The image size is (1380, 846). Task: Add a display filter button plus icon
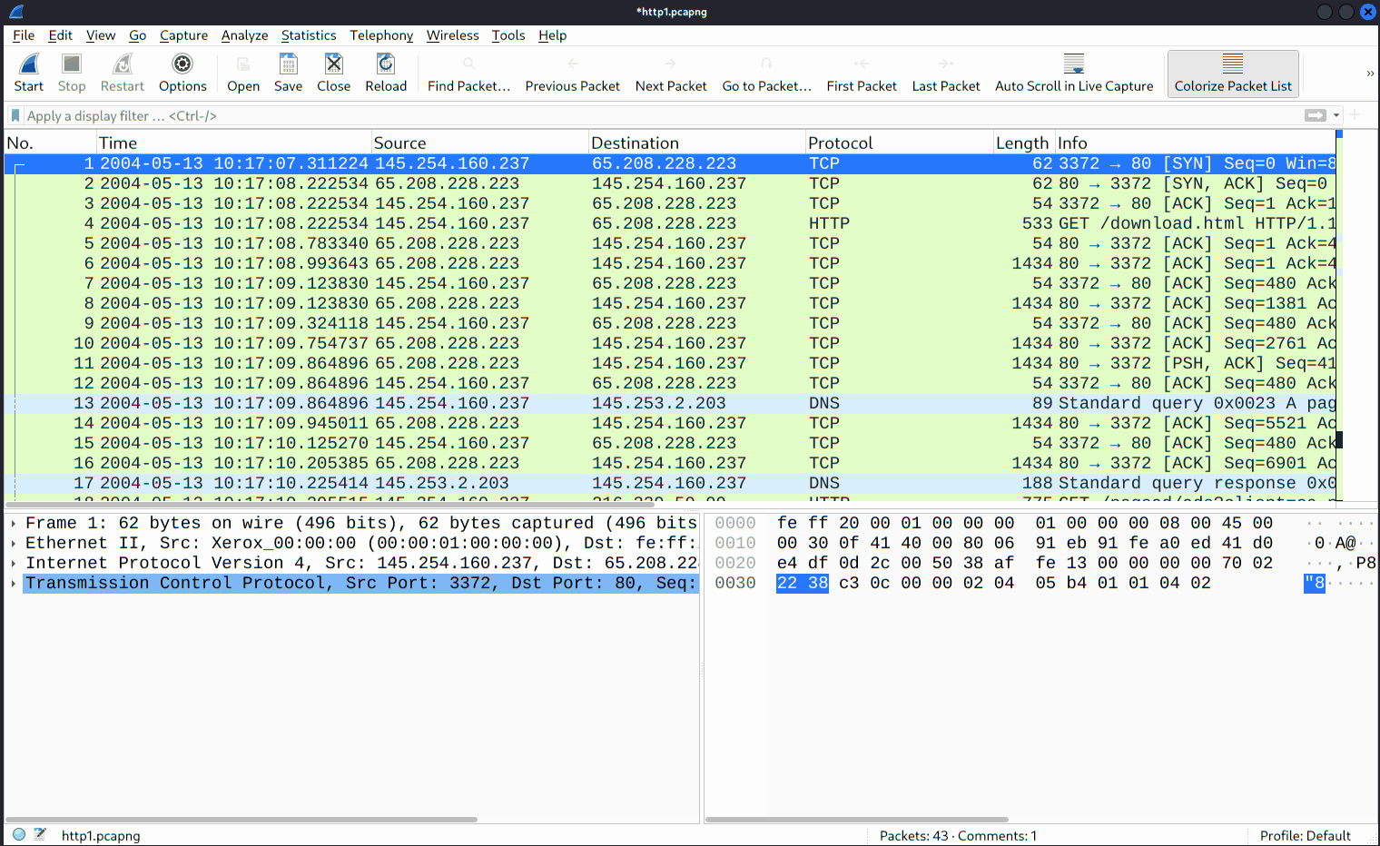(x=1355, y=115)
